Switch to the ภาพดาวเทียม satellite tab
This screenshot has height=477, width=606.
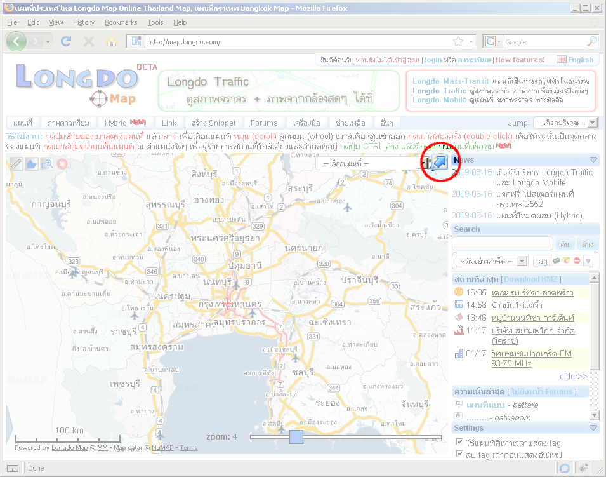[69, 123]
